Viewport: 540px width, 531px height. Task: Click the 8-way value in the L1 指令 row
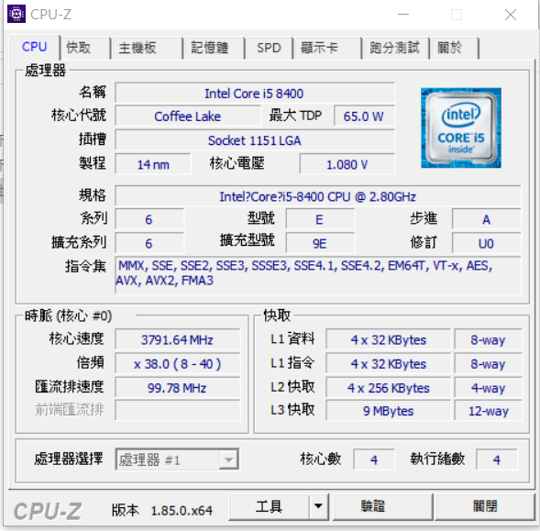(x=488, y=364)
